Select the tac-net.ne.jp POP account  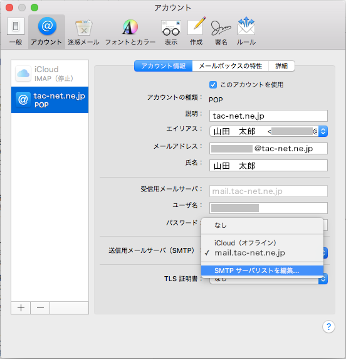(50, 100)
